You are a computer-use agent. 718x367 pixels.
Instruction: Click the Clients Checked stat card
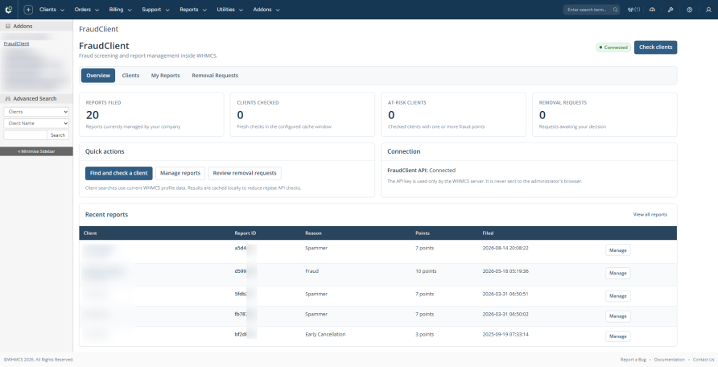[302, 114]
